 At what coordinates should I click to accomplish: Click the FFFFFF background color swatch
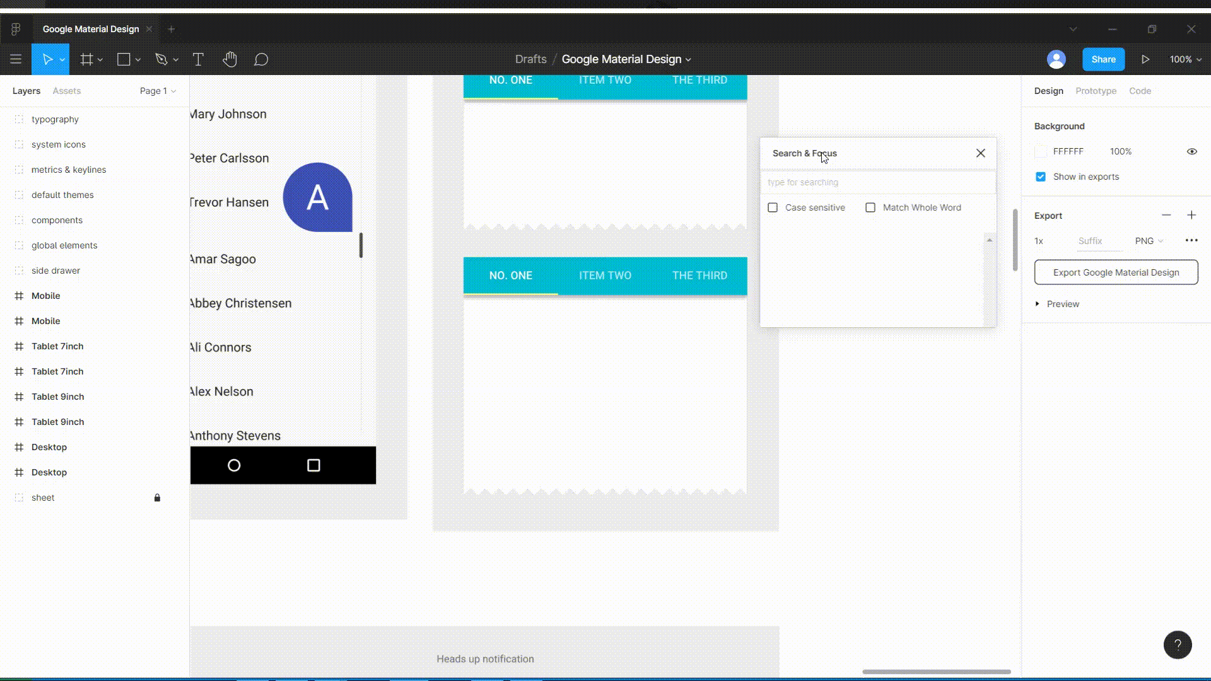[1041, 151]
